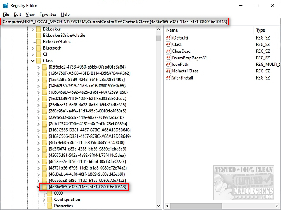The image size is (281, 210).
Task: Collapse the Class key
Action: (x=33, y=61)
